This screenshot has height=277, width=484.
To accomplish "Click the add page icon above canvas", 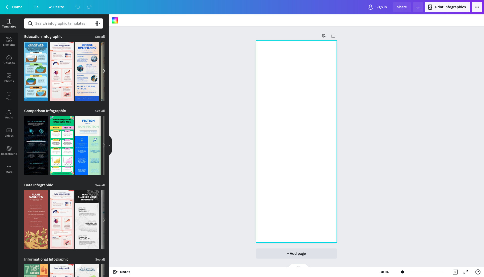I will pyautogui.click(x=333, y=36).
